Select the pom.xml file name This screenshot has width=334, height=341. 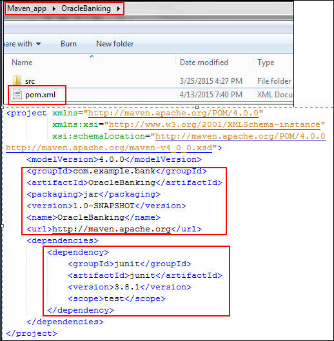tap(40, 95)
